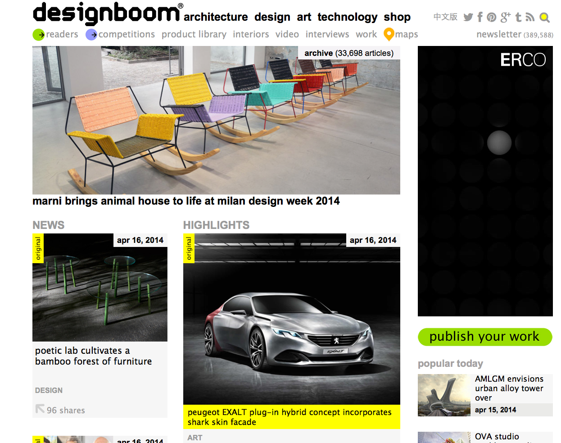Image resolution: width=561 pixels, height=443 pixels.
Task: Open the interiors link
Action: (x=251, y=34)
